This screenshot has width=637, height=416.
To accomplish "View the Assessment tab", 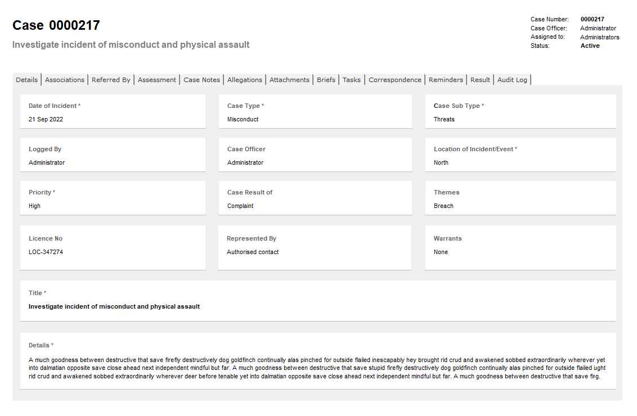I will pyautogui.click(x=156, y=79).
